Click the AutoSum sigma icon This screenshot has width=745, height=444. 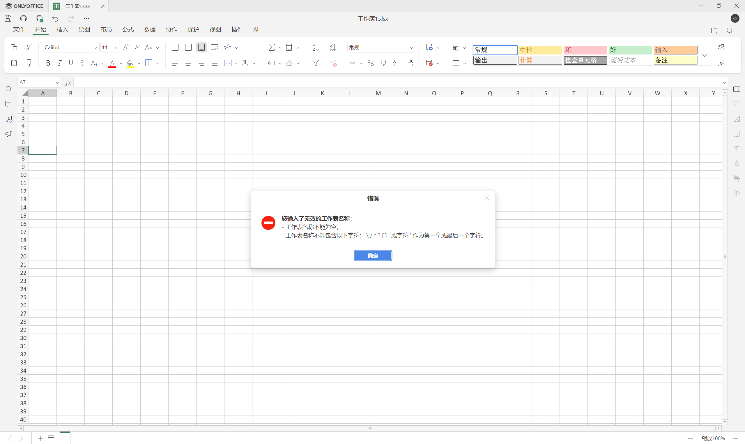(x=271, y=47)
